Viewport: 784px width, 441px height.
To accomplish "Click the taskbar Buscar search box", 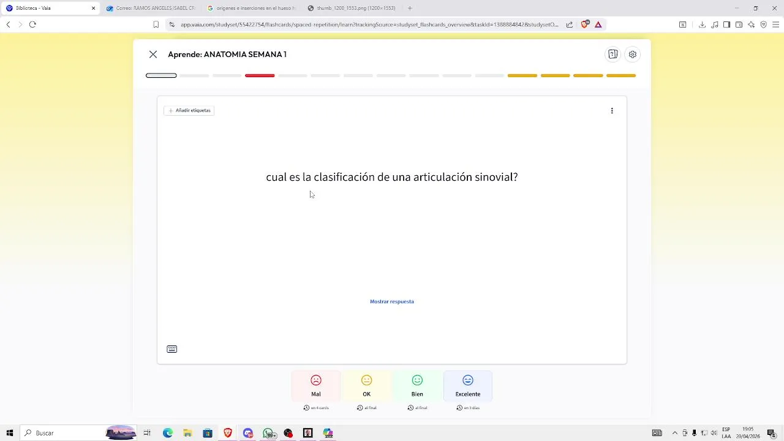I will pyautogui.click(x=78, y=433).
